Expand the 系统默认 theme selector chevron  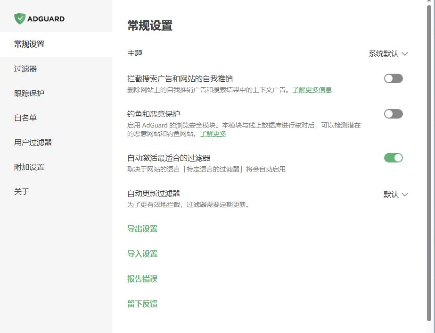(404, 53)
